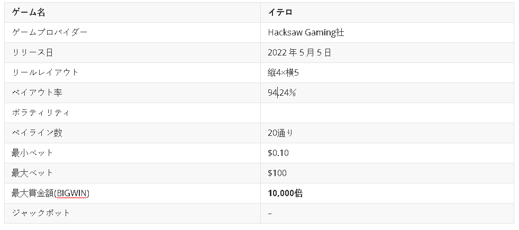Screen dimensions: 519x230
Task: Click the 縦4×横5 layout value
Action: tap(287, 72)
